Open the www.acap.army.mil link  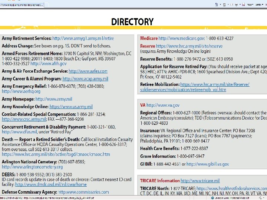85,79
